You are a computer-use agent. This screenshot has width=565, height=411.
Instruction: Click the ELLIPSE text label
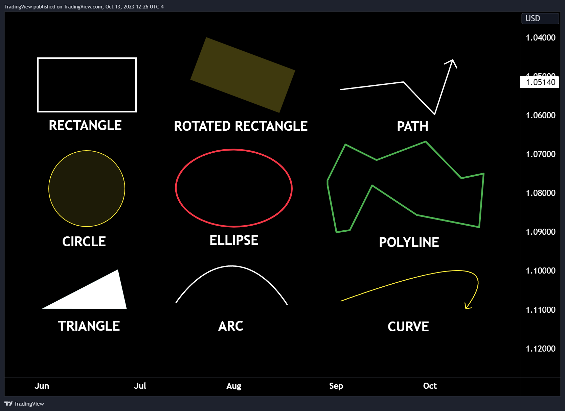point(234,240)
